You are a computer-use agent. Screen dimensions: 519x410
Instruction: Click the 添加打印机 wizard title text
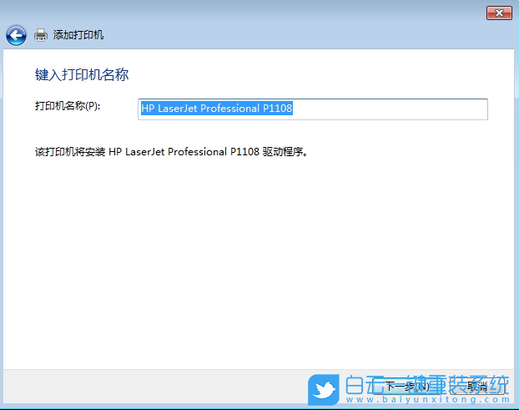point(78,35)
